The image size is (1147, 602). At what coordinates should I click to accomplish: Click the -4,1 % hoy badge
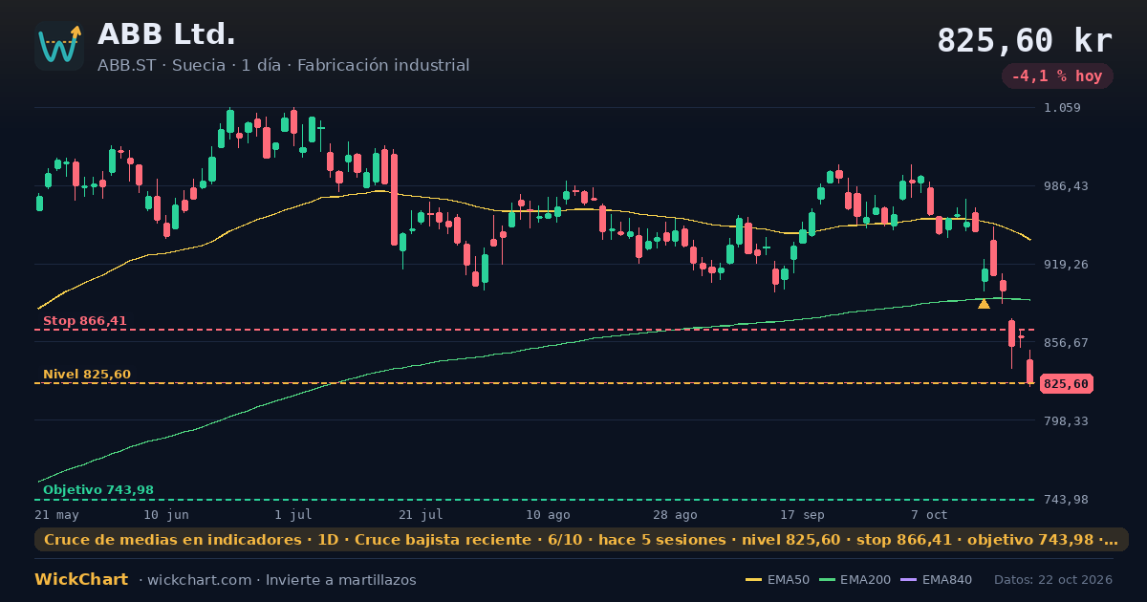(x=1057, y=76)
